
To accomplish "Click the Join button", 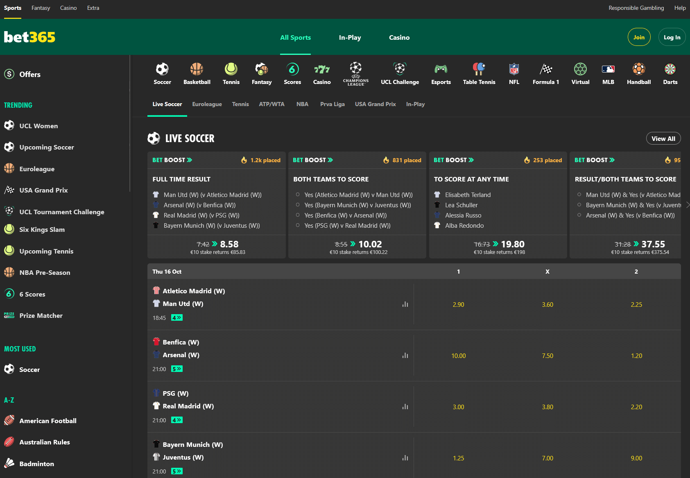I will pos(639,37).
